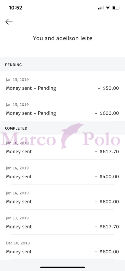125x271 pixels.
Task: Tap the 'Polo' watermark text
Action: [101, 139]
